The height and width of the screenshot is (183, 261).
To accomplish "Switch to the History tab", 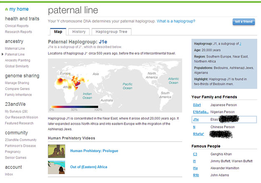I will [79, 32].
